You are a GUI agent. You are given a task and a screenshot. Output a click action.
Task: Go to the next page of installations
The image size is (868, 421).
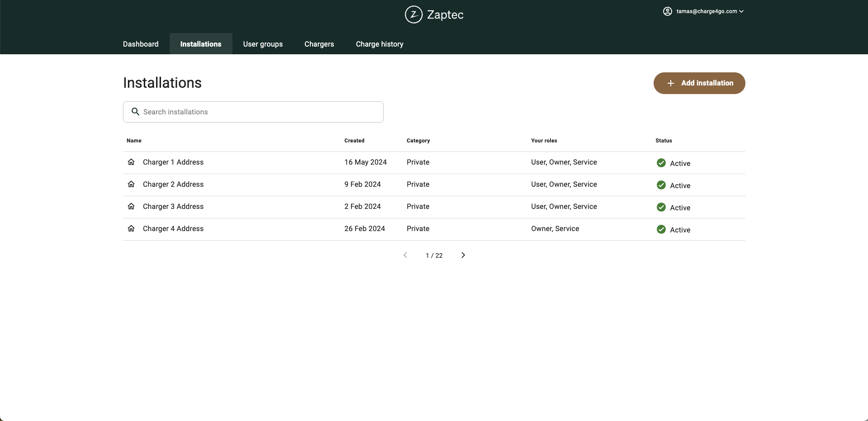pyautogui.click(x=463, y=255)
